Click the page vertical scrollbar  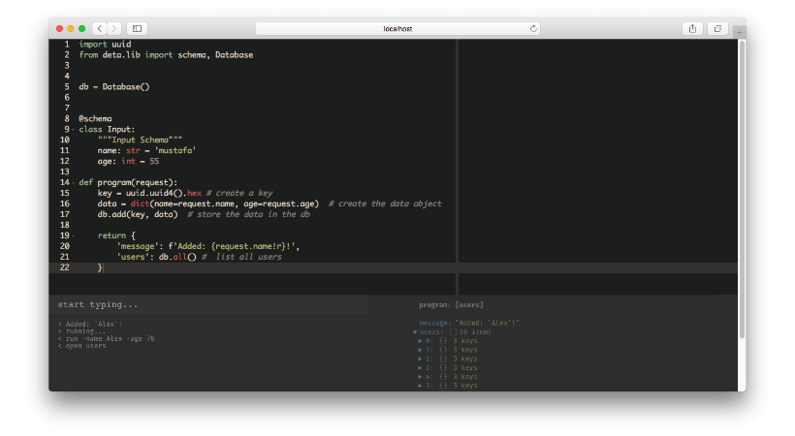click(x=742, y=189)
